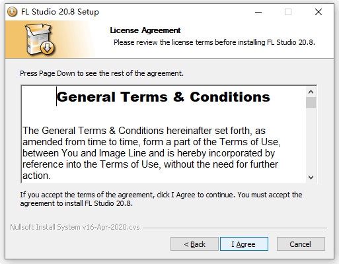Click the 'Please review the license terms' subtitle

[x=214, y=42]
